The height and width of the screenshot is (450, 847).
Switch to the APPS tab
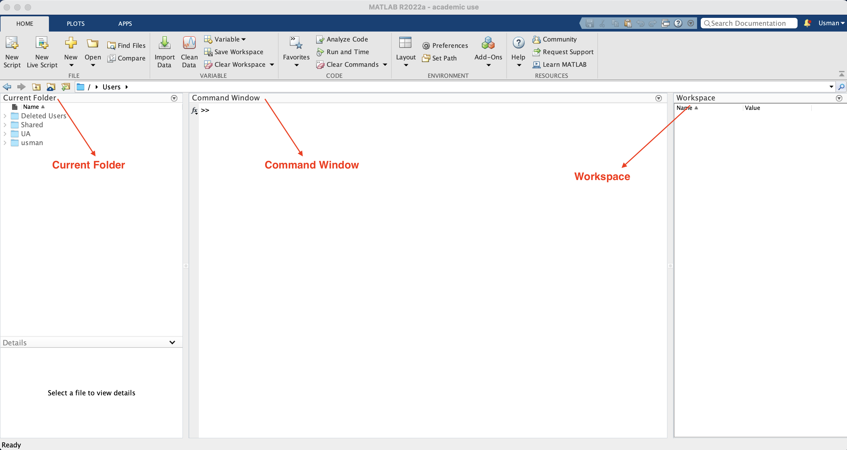click(x=125, y=24)
